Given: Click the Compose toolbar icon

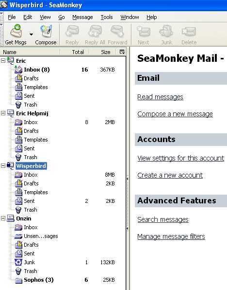Looking at the screenshot, I should click(46, 35).
